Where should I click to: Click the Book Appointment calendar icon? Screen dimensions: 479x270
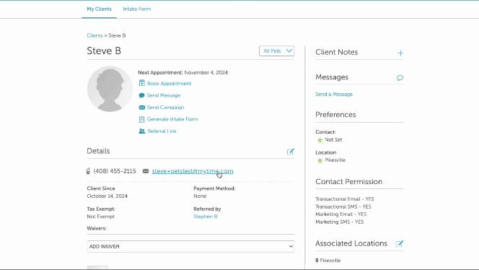(x=141, y=83)
